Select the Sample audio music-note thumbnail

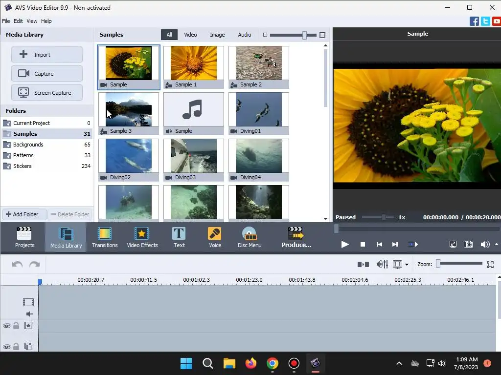pyautogui.click(x=194, y=113)
